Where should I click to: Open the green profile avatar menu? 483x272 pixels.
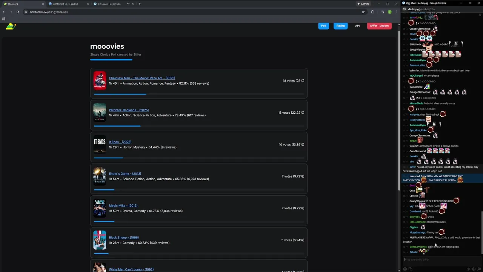tap(390, 12)
